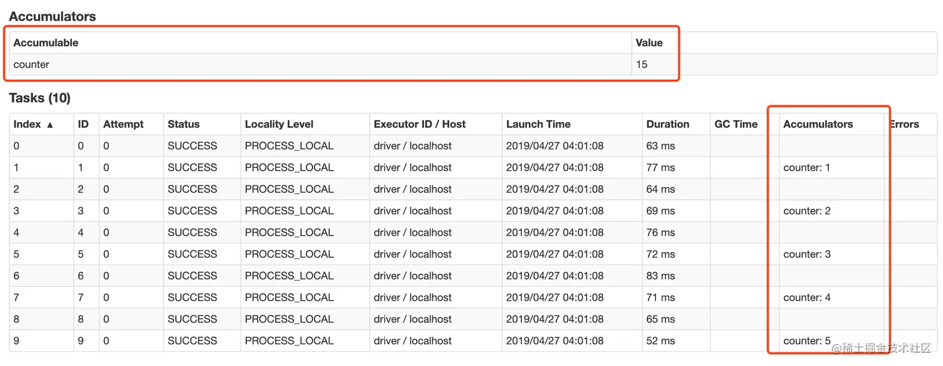Image resolution: width=943 pixels, height=366 pixels.
Task: Click the GC Time column header
Action: (736, 124)
